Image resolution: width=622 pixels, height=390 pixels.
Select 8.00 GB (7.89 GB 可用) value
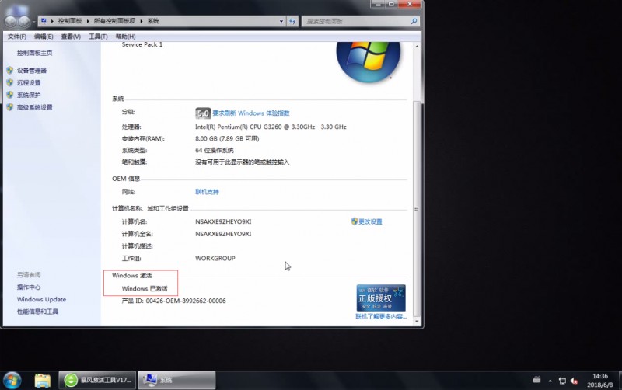click(227, 138)
